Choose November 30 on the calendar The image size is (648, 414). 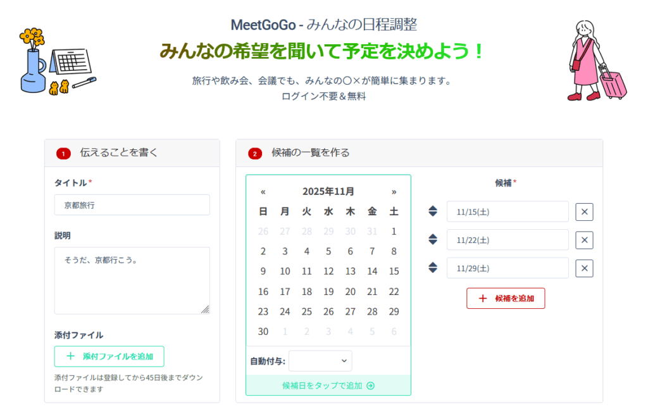(x=263, y=332)
